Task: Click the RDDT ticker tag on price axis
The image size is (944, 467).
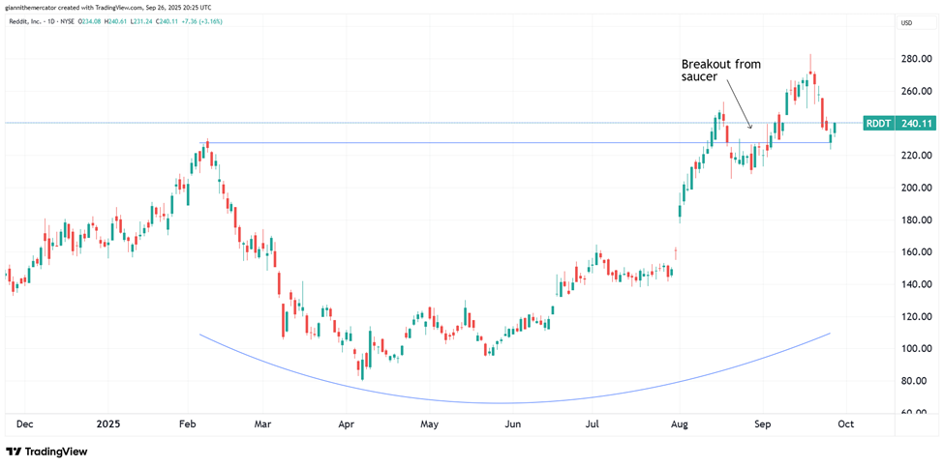Action: tap(877, 123)
